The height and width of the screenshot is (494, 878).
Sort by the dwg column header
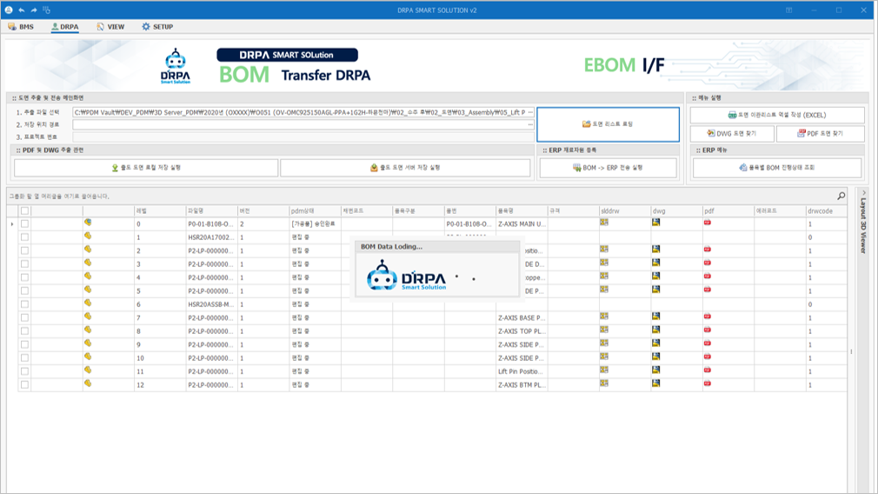pos(675,211)
